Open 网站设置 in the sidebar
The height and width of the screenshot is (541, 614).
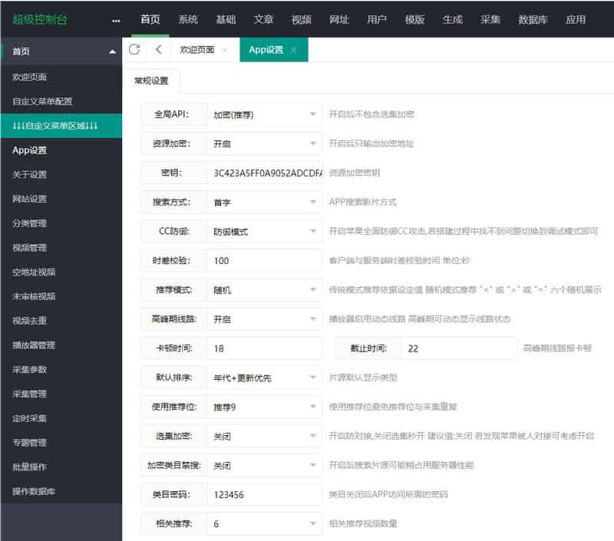[30, 199]
